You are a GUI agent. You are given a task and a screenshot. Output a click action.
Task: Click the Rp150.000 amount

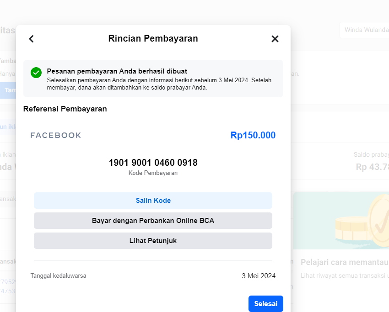pos(253,135)
